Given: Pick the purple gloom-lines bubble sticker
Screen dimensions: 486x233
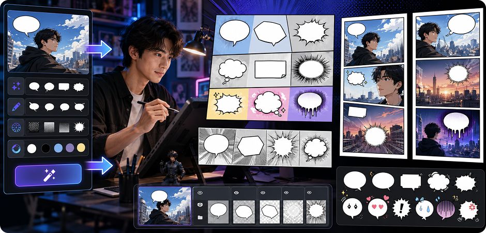Looking at the screenshot, I should coord(446,209).
